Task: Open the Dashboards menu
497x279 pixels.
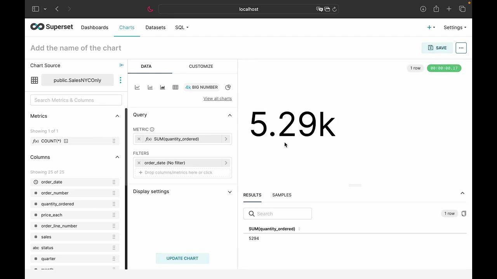Action: [95, 28]
